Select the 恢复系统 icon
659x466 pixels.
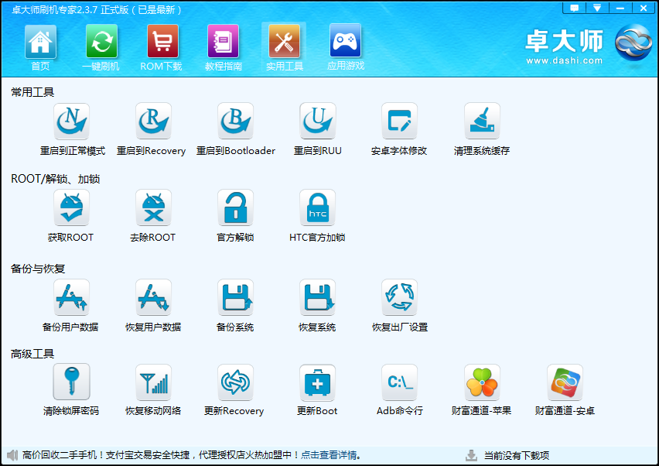(x=317, y=297)
